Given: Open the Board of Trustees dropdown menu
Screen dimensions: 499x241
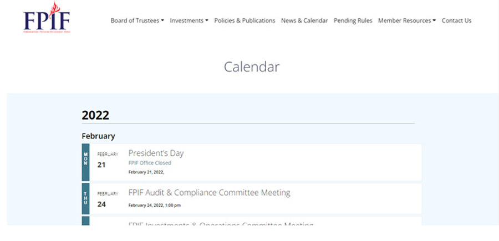Looking at the screenshot, I should pos(137,20).
